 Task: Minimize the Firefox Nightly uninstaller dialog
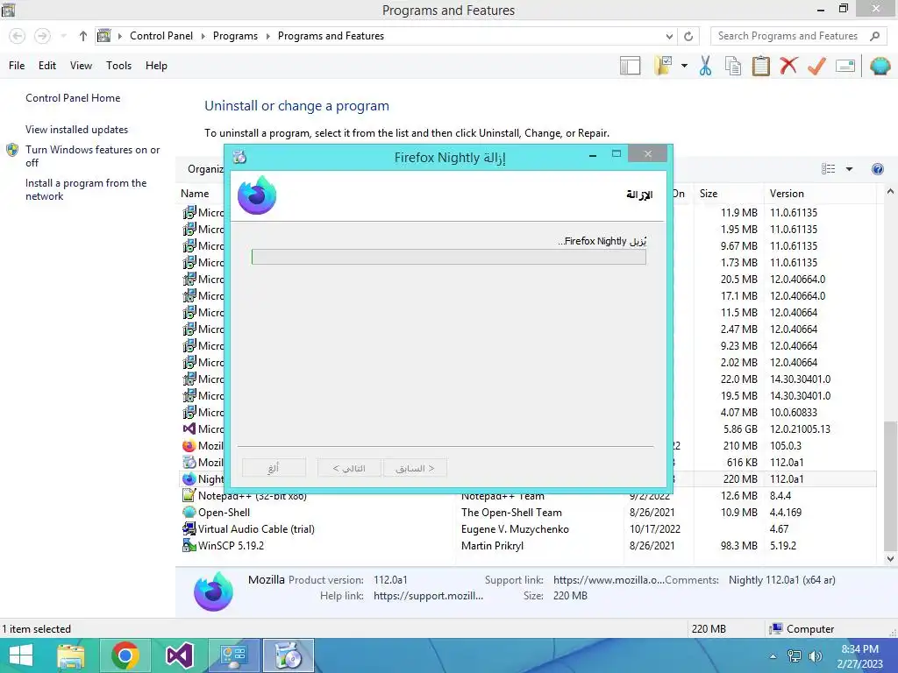coord(593,155)
